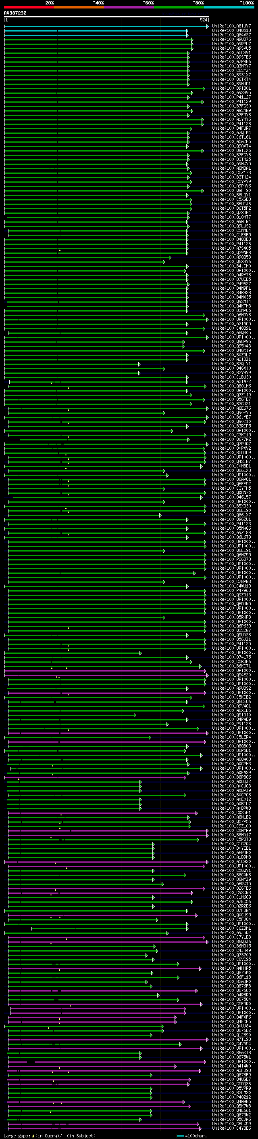Click the cyan alignment bar for UniRef100_Q84VS7
The height and width of the screenshot is (1139, 258).
96,35
